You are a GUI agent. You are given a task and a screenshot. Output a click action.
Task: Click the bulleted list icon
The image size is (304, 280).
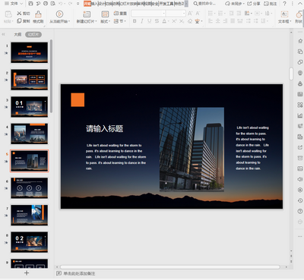(x=211, y=13)
